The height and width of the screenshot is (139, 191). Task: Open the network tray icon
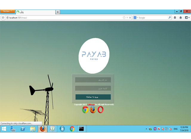167,129
